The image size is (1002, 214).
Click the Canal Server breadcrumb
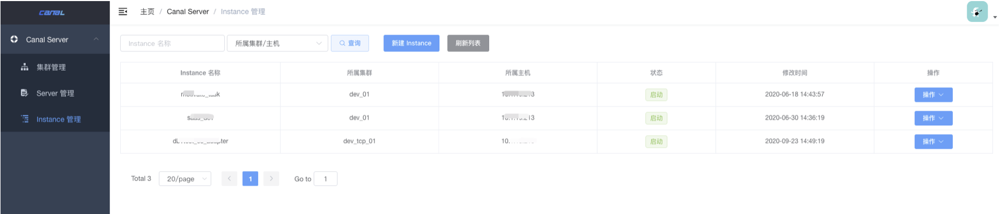point(188,12)
